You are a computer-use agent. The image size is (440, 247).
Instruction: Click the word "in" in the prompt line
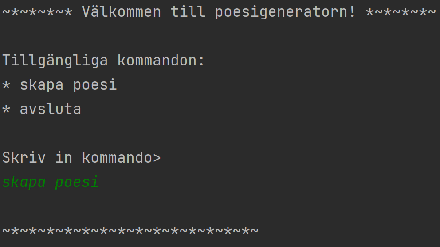64,158
